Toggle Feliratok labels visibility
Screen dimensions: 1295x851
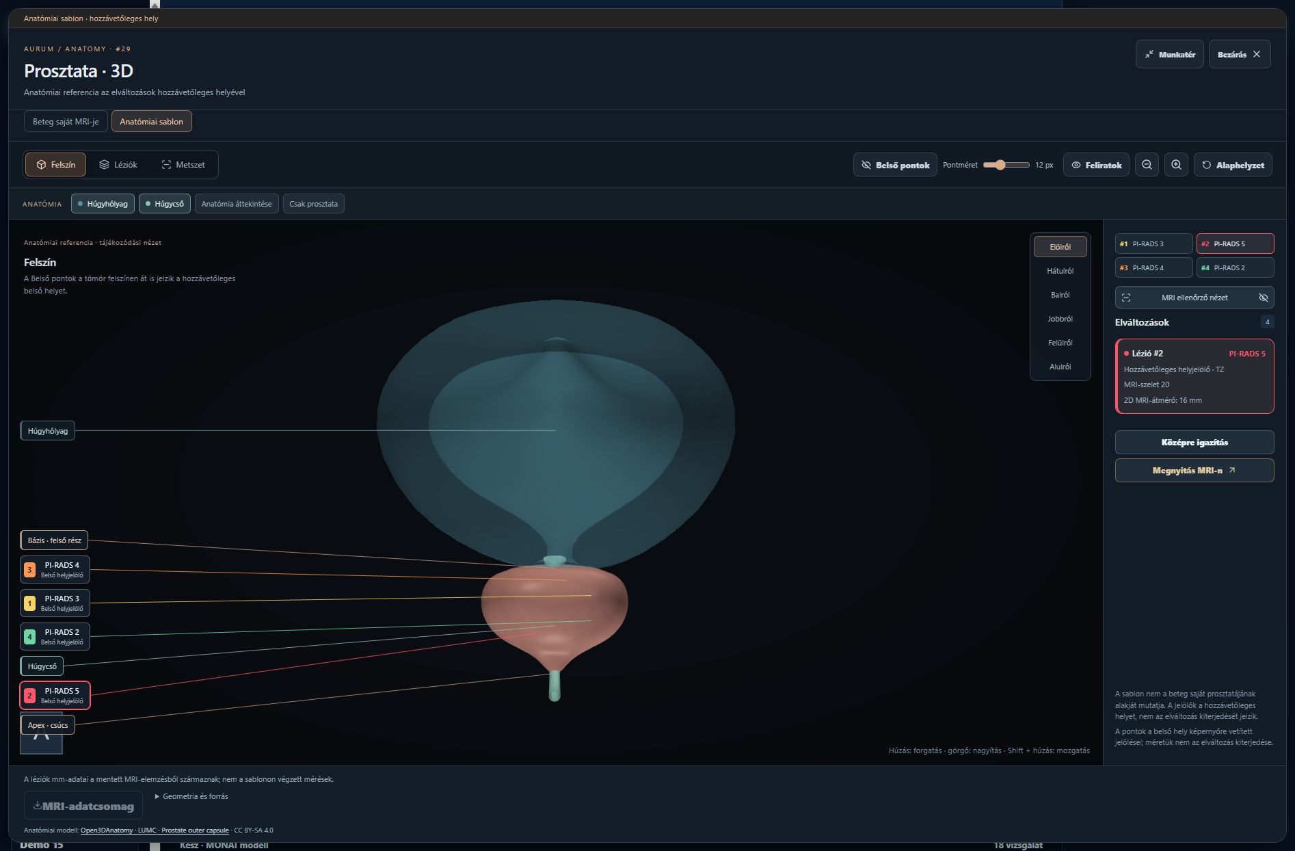1096,165
